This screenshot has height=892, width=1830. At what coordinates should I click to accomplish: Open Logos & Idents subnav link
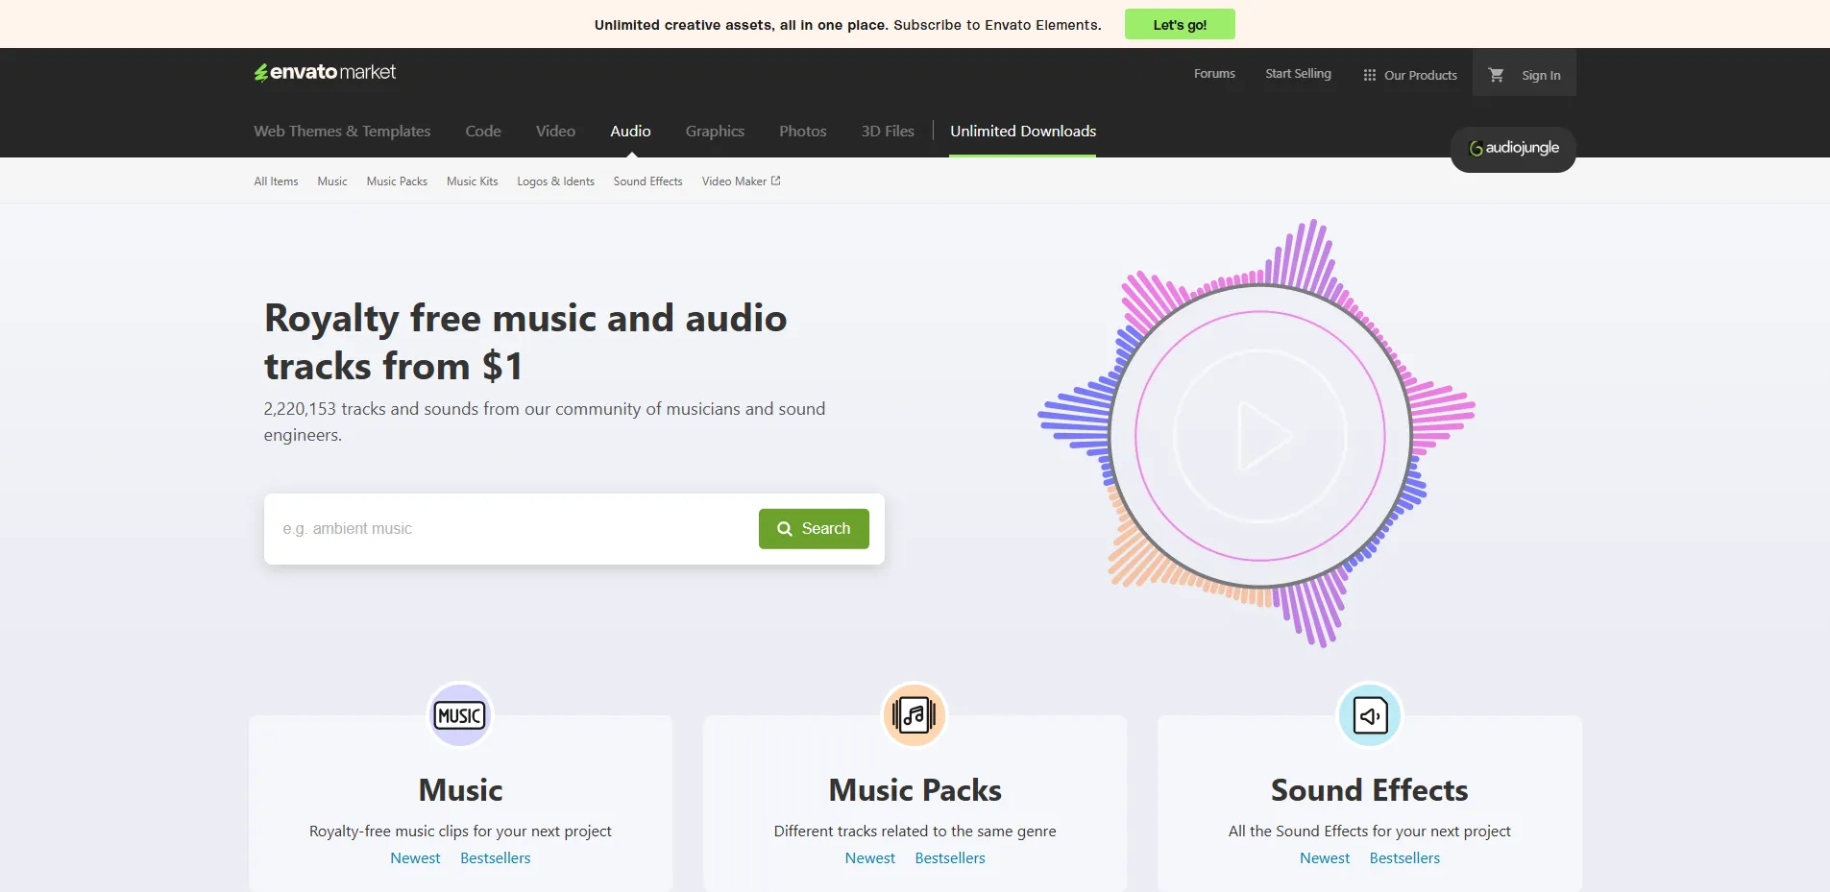[x=555, y=181]
